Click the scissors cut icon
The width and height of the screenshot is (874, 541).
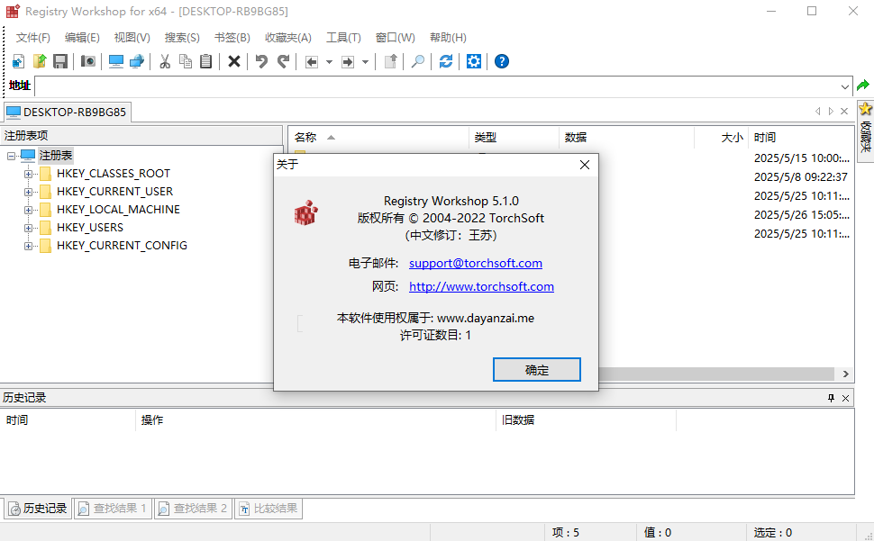164,61
